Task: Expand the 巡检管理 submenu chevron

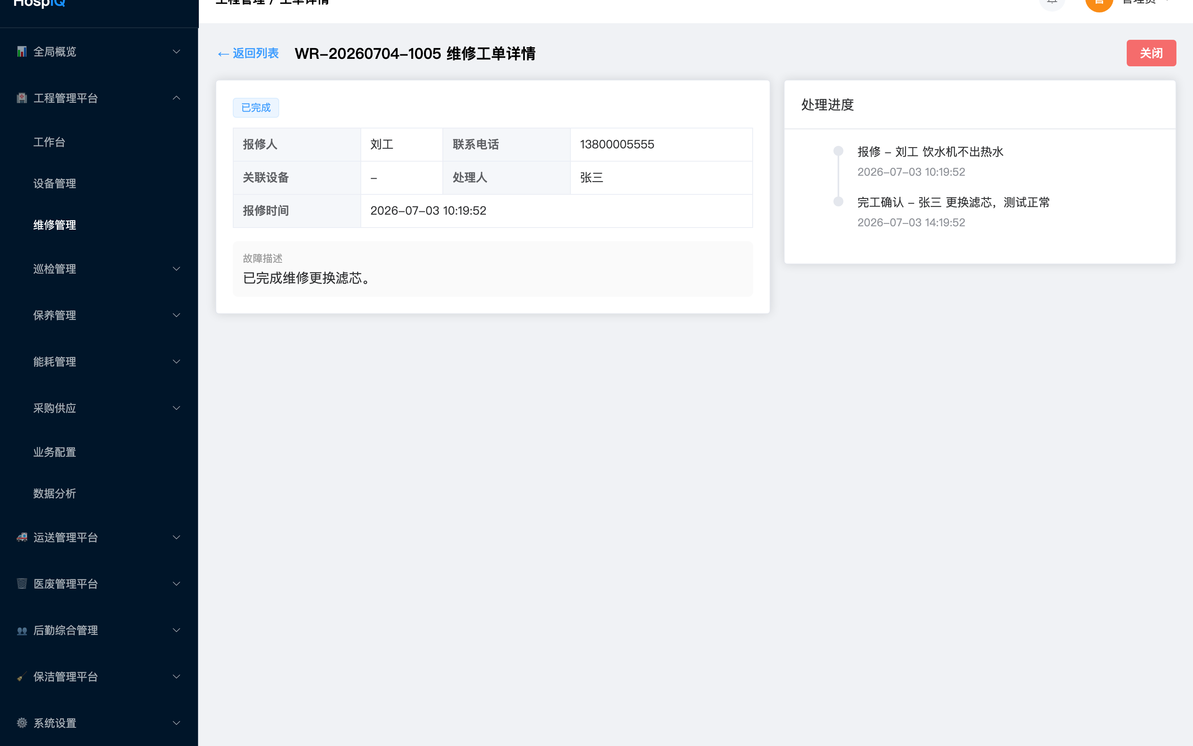Action: point(176,269)
